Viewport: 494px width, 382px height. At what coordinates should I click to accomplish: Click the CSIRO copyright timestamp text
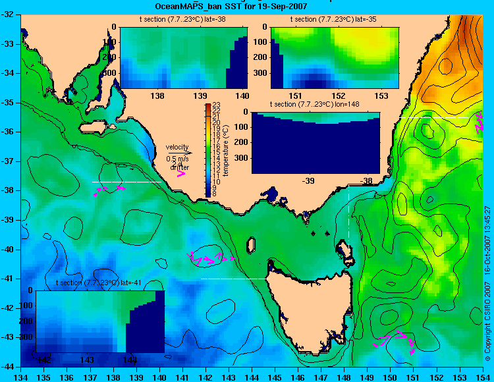(487, 283)
